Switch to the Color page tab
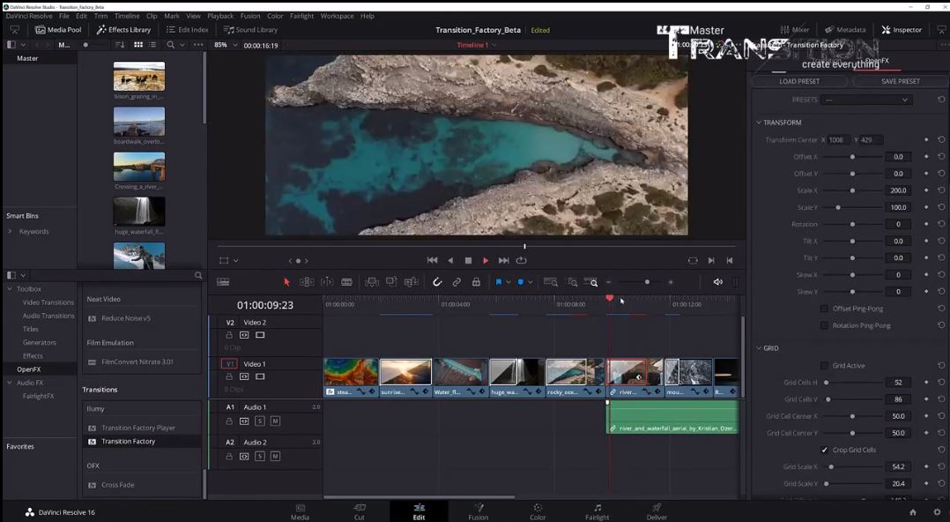The width and height of the screenshot is (950, 522). click(538, 511)
